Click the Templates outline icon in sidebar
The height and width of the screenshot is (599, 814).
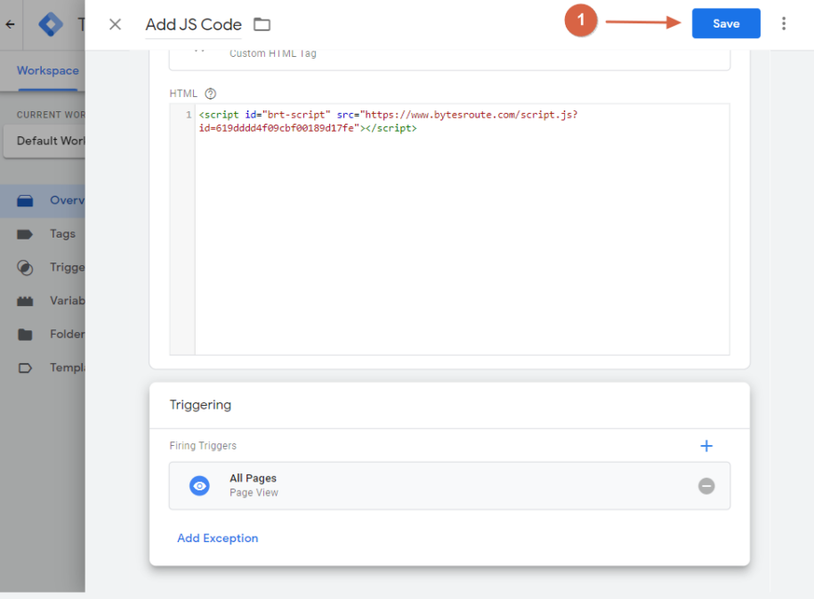(x=25, y=368)
